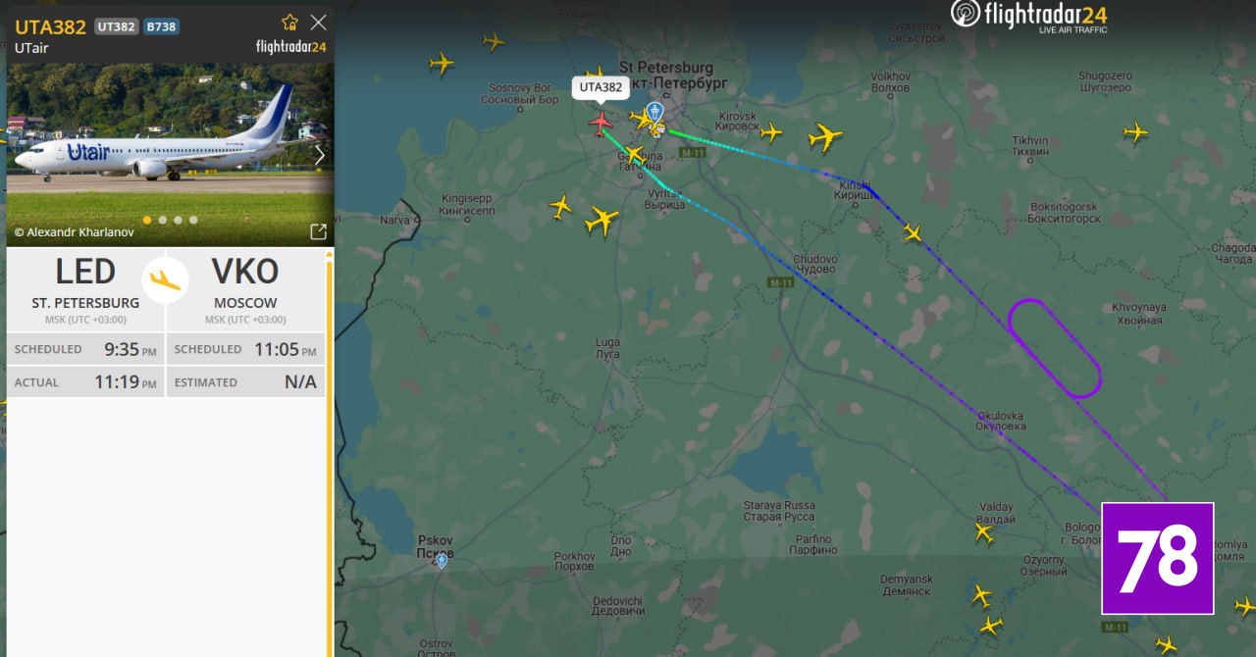Select the large yellow plane near Kirovsk
This screenshot has height=657, width=1256.
825,136
